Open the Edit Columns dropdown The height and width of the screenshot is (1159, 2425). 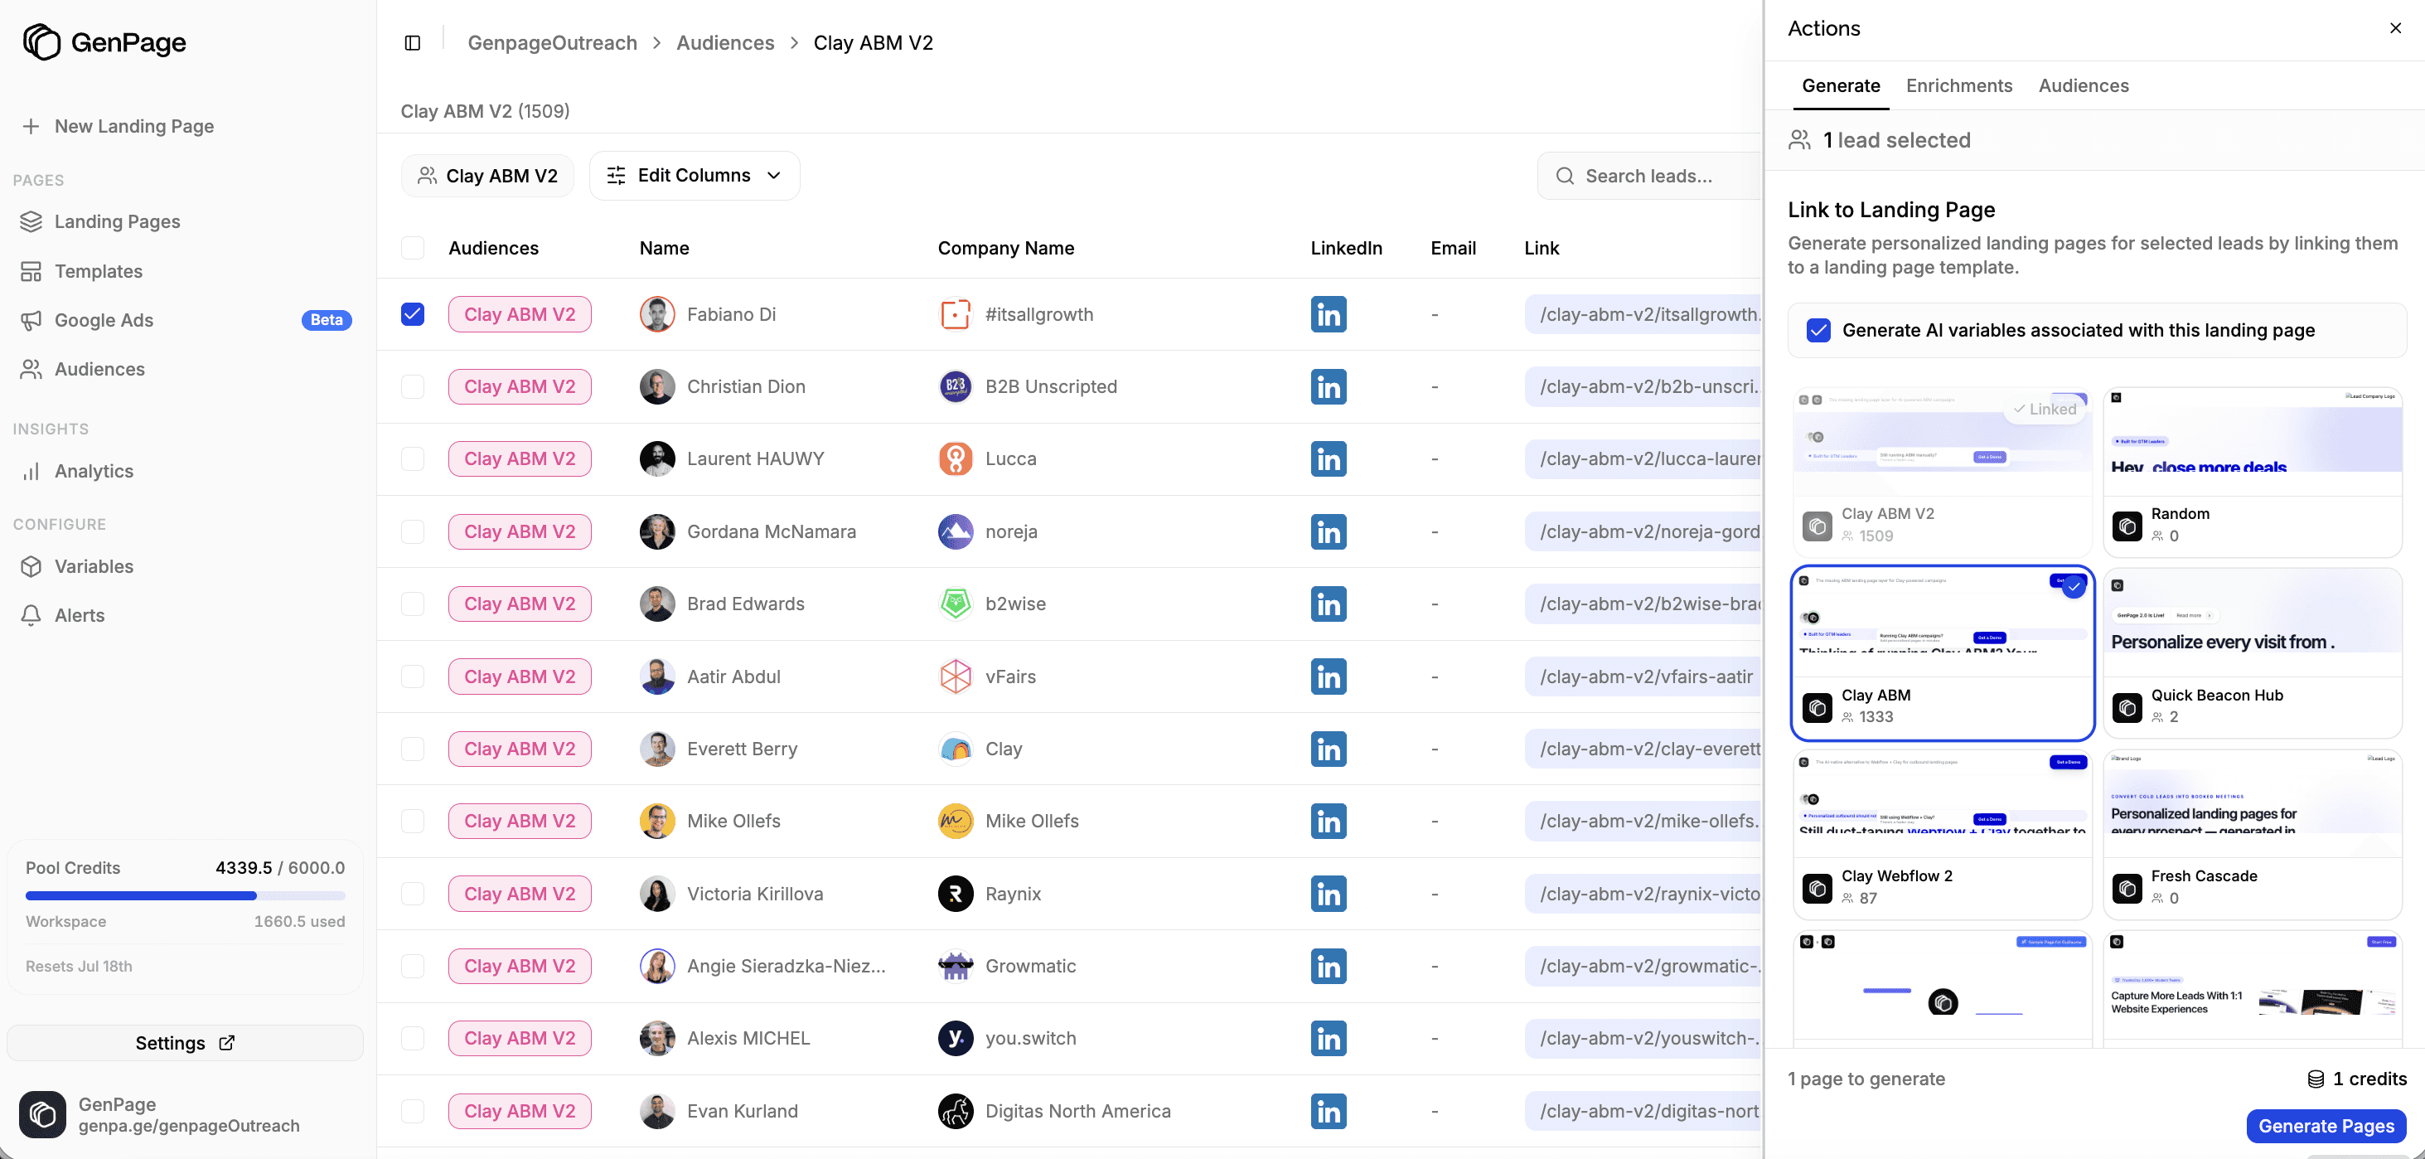tap(695, 176)
